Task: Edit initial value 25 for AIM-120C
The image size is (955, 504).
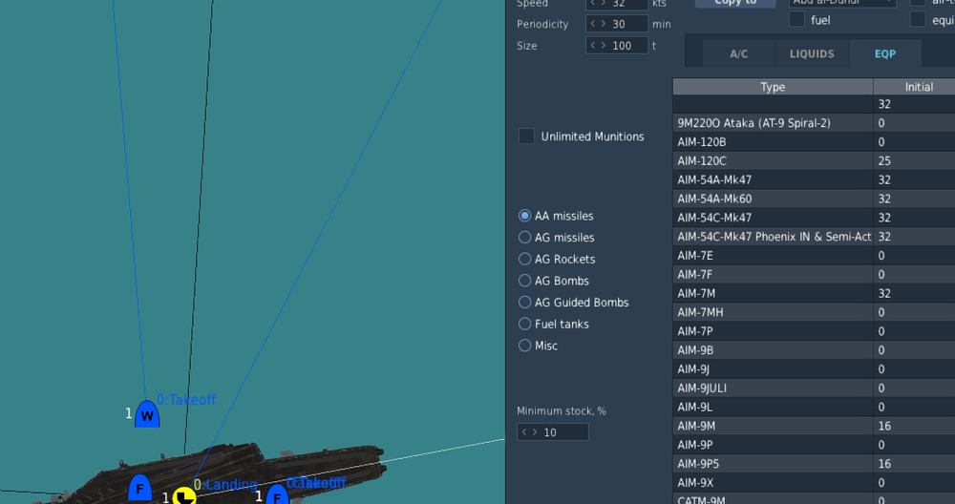Action: click(914, 160)
